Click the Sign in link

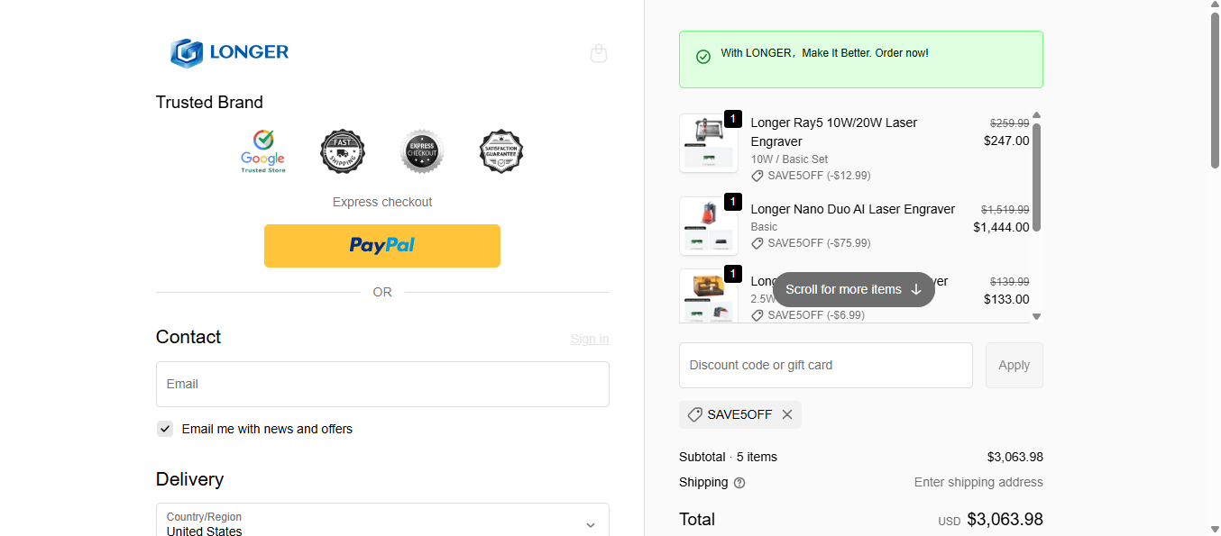point(590,339)
